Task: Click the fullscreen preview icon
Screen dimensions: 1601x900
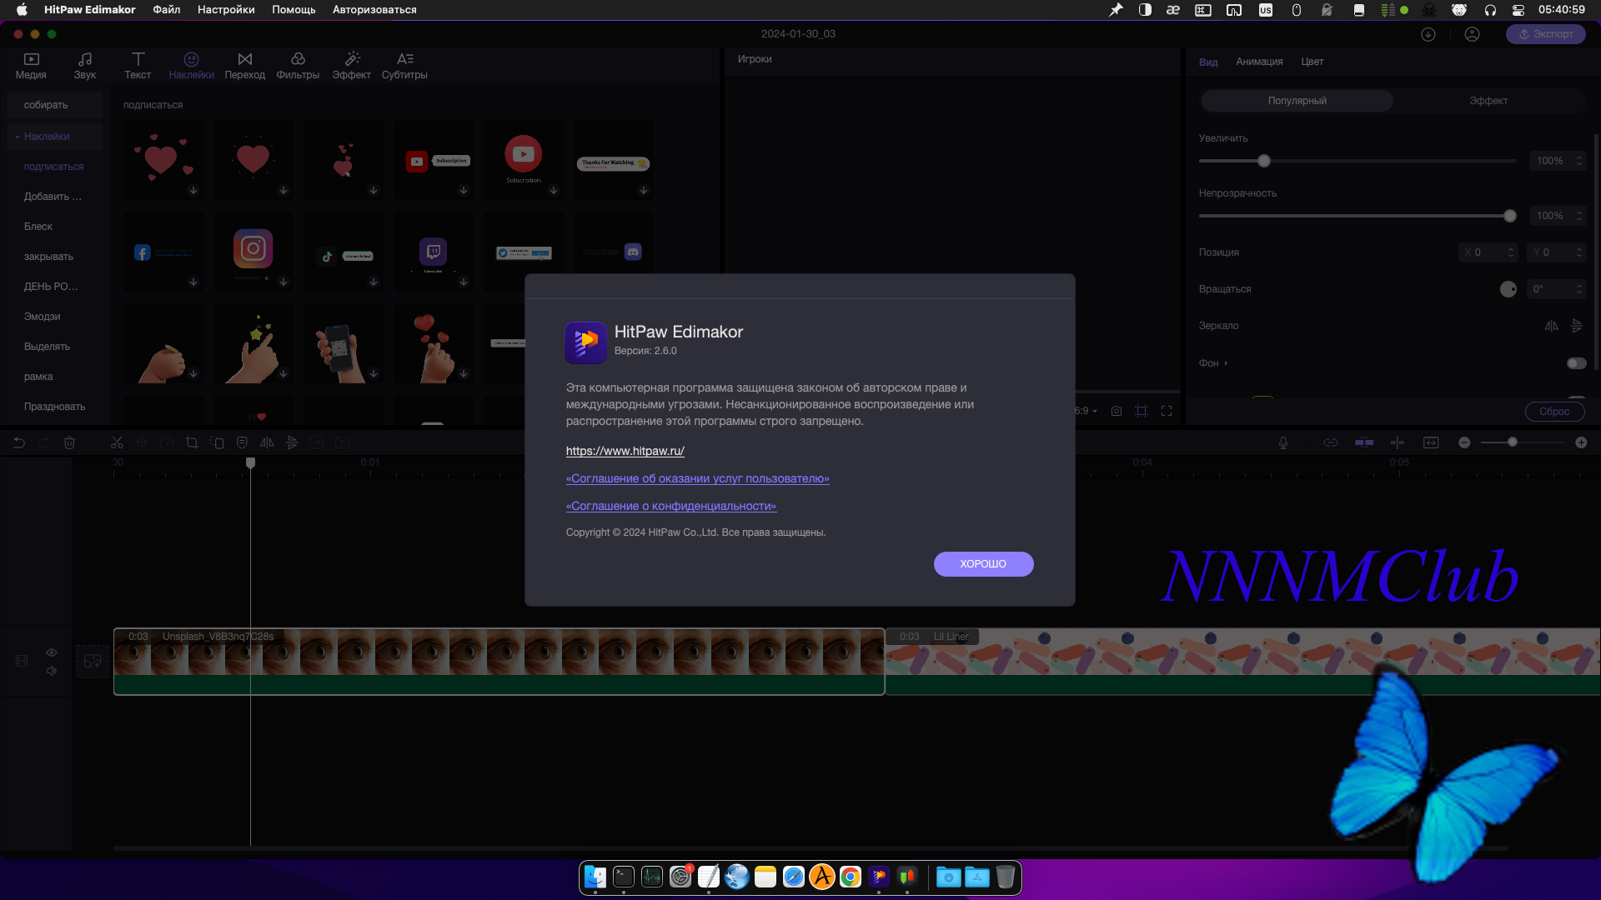Action: pos(1167,411)
